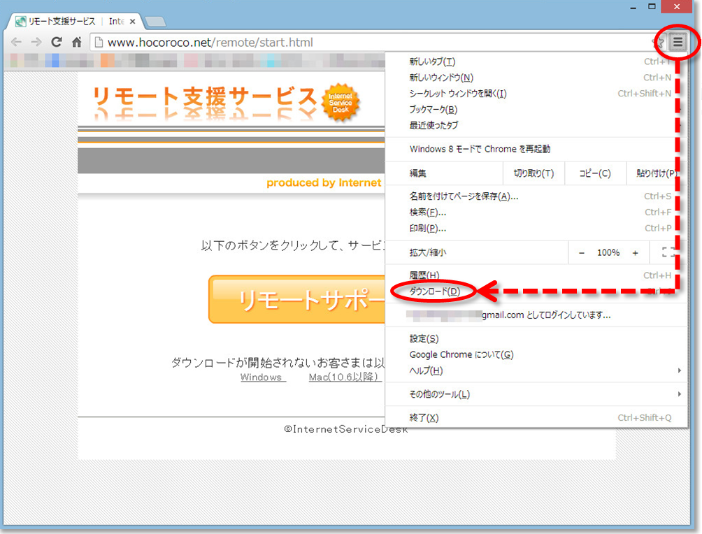Image resolution: width=702 pixels, height=534 pixels.
Task: Click 切り取り(T) in the edit row
Action: 533,173
